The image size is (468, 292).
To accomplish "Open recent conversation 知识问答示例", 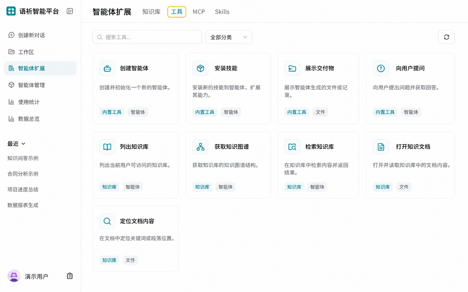I will point(23,158).
